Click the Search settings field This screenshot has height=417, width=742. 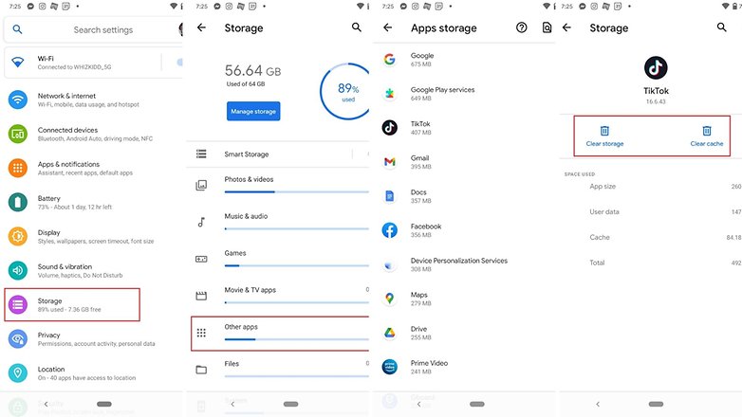click(x=93, y=29)
